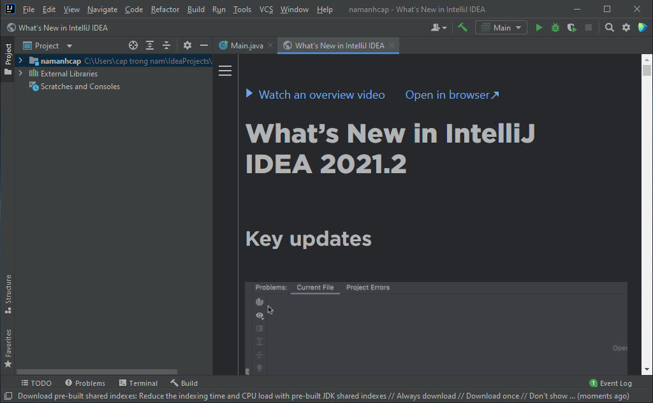Open the Main run configuration dropdown
The image size is (653, 403).
(x=501, y=27)
